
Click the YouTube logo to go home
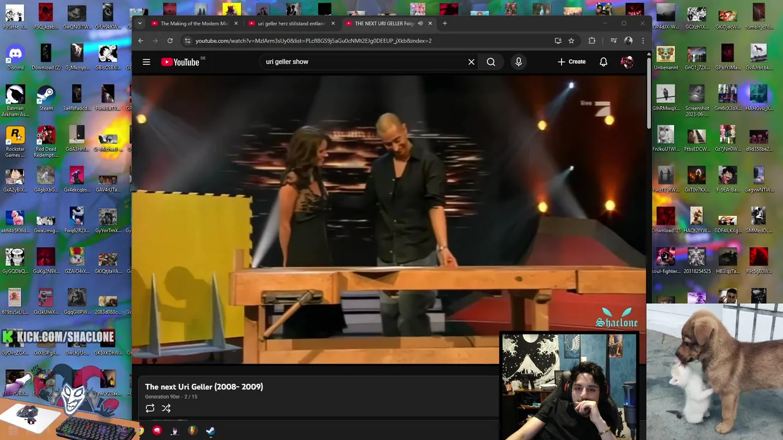pyautogui.click(x=181, y=62)
